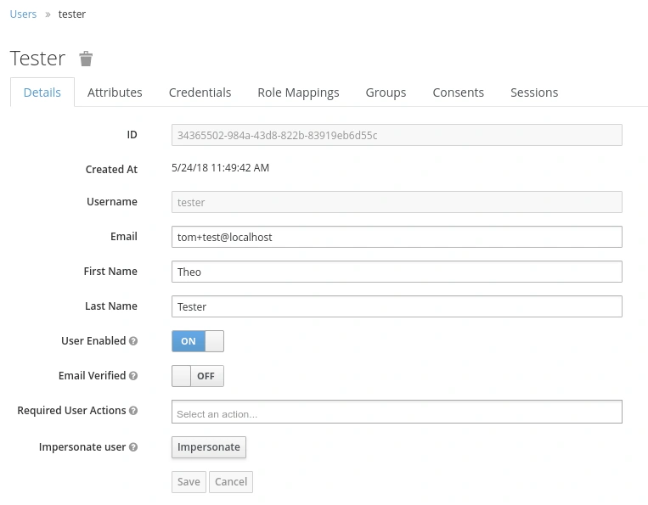The width and height of the screenshot is (648, 505).
Task: Click into the Email input field
Action: point(397,237)
